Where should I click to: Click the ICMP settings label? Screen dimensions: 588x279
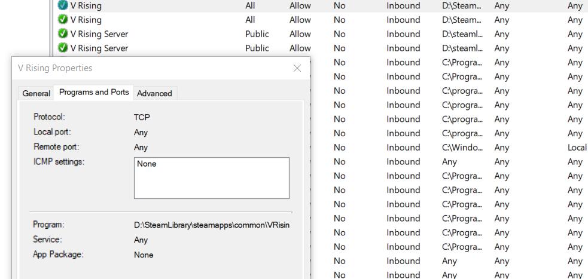point(59,162)
